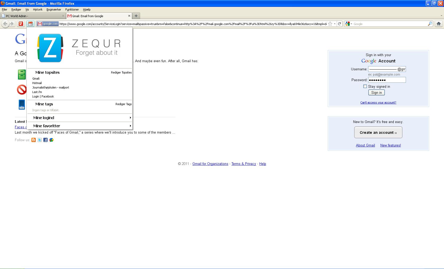Click the large Zequr logo
The image size is (444, 269).
pyautogui.click(x=50, y=48)
